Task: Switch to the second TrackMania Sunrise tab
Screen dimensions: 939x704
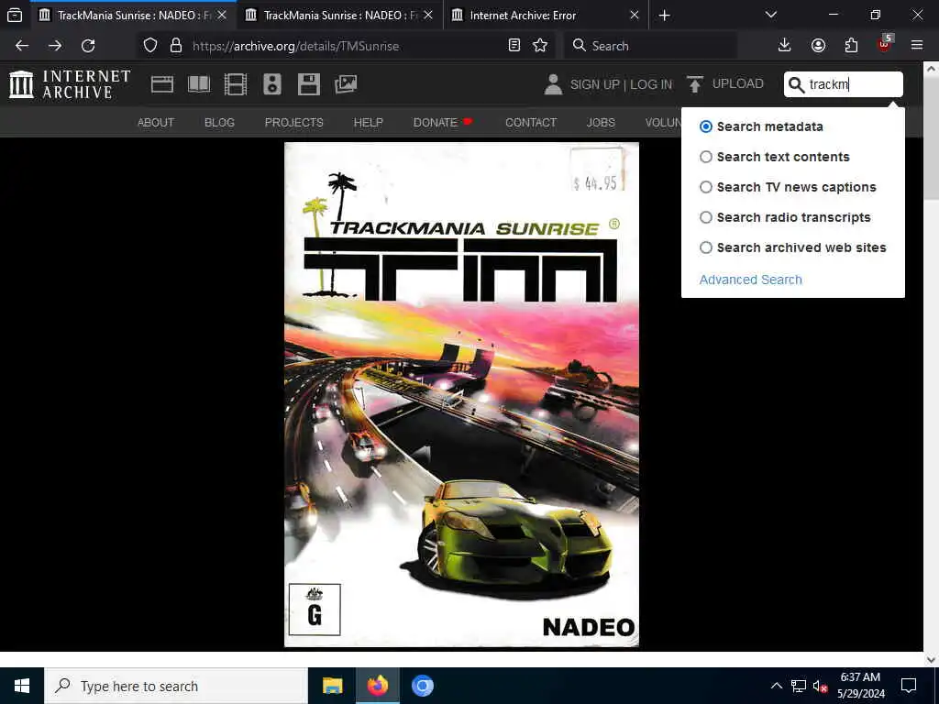Action: click(x=340, y=15)
